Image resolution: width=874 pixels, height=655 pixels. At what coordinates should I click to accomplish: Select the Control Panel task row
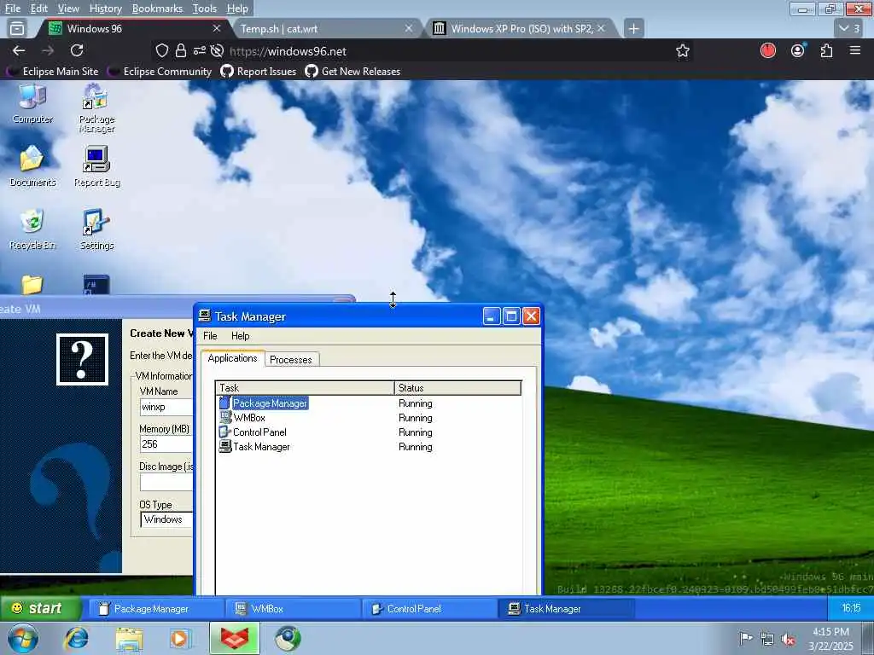tap(369, 432)
